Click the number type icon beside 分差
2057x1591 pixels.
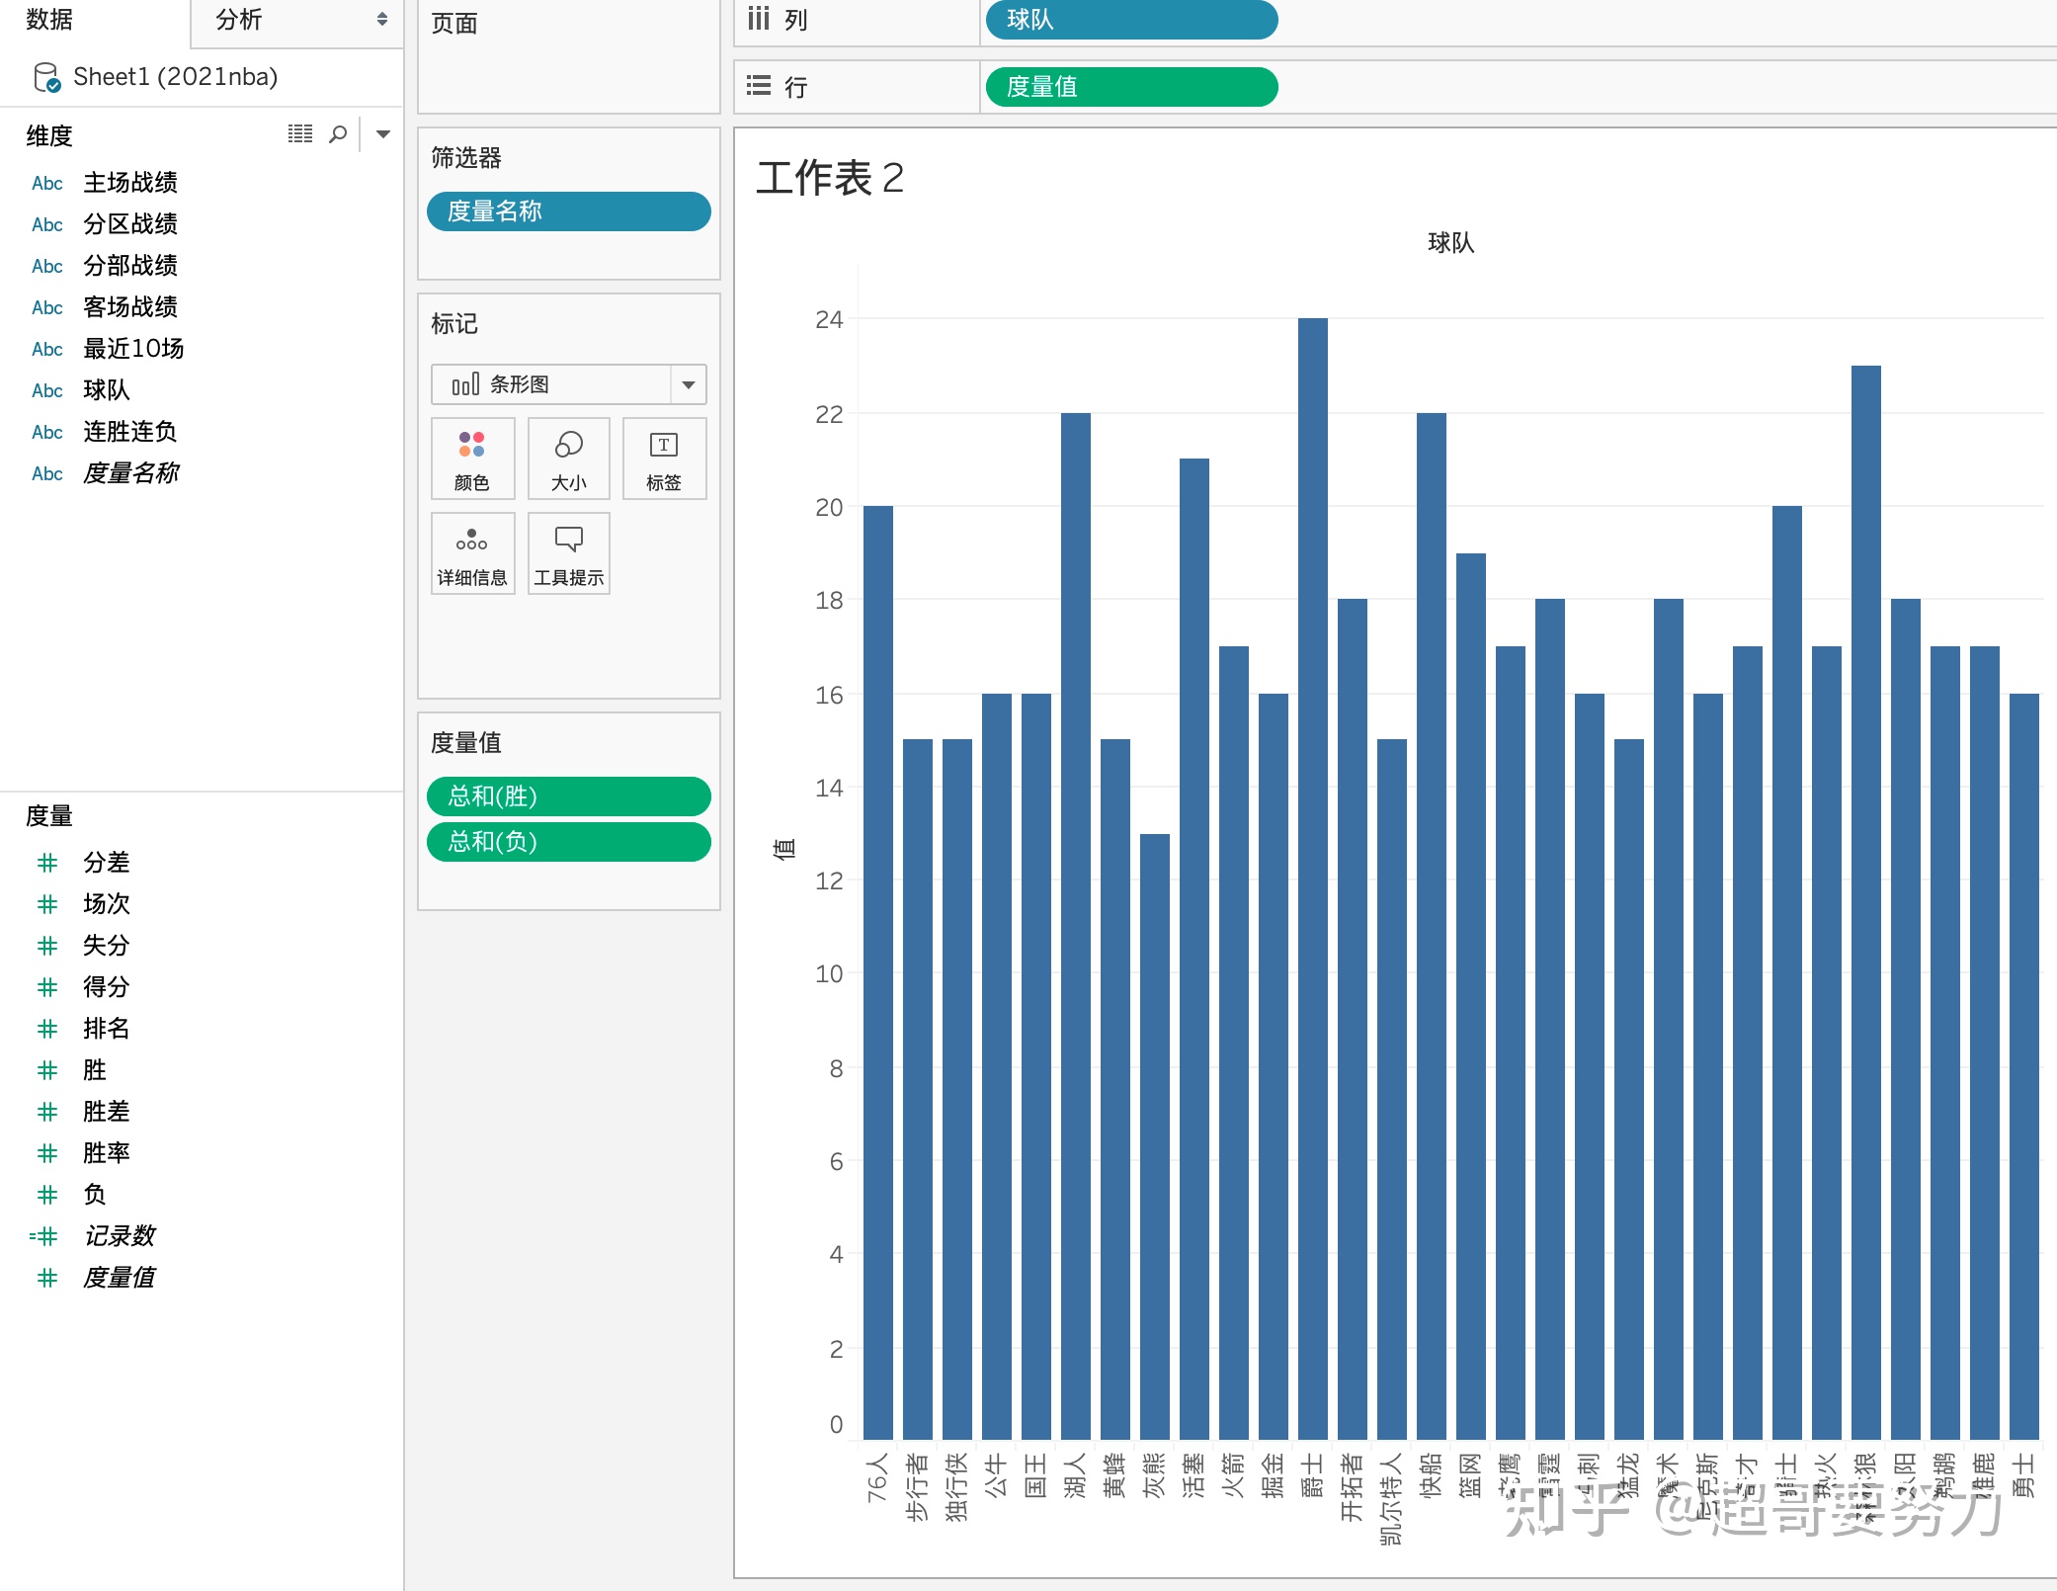pos(47,863)
